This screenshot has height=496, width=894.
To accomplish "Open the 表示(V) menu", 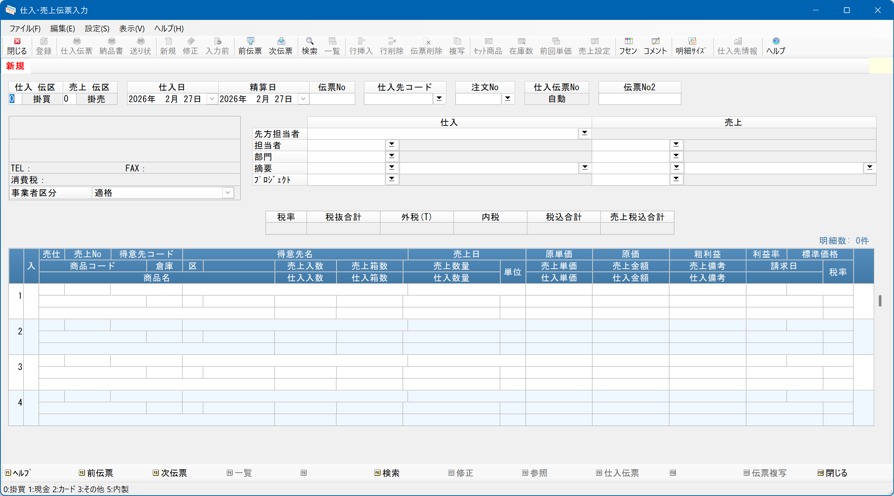I will [x=132, y=28].
